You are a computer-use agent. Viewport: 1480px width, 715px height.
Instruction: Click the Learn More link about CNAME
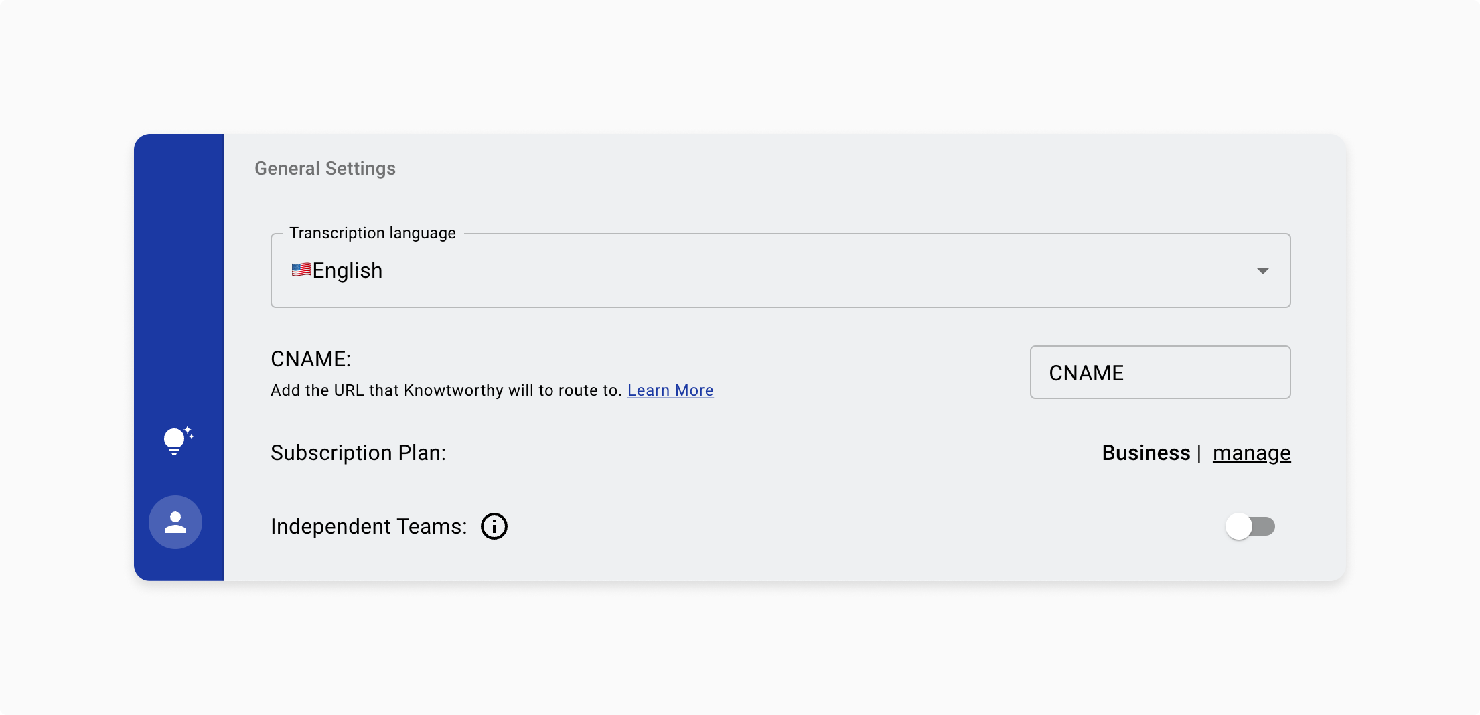pos(670,390)
